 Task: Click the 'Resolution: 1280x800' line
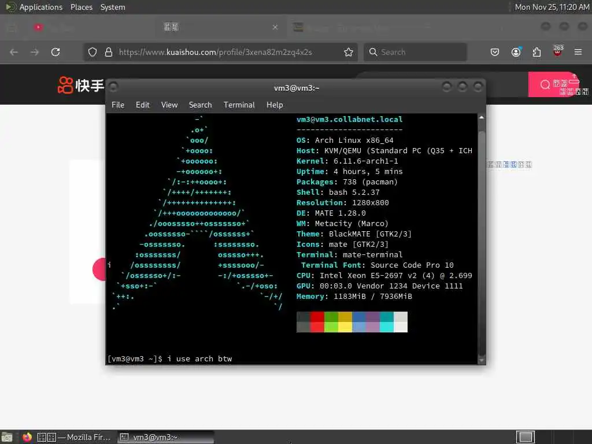[x=342, y=203]
